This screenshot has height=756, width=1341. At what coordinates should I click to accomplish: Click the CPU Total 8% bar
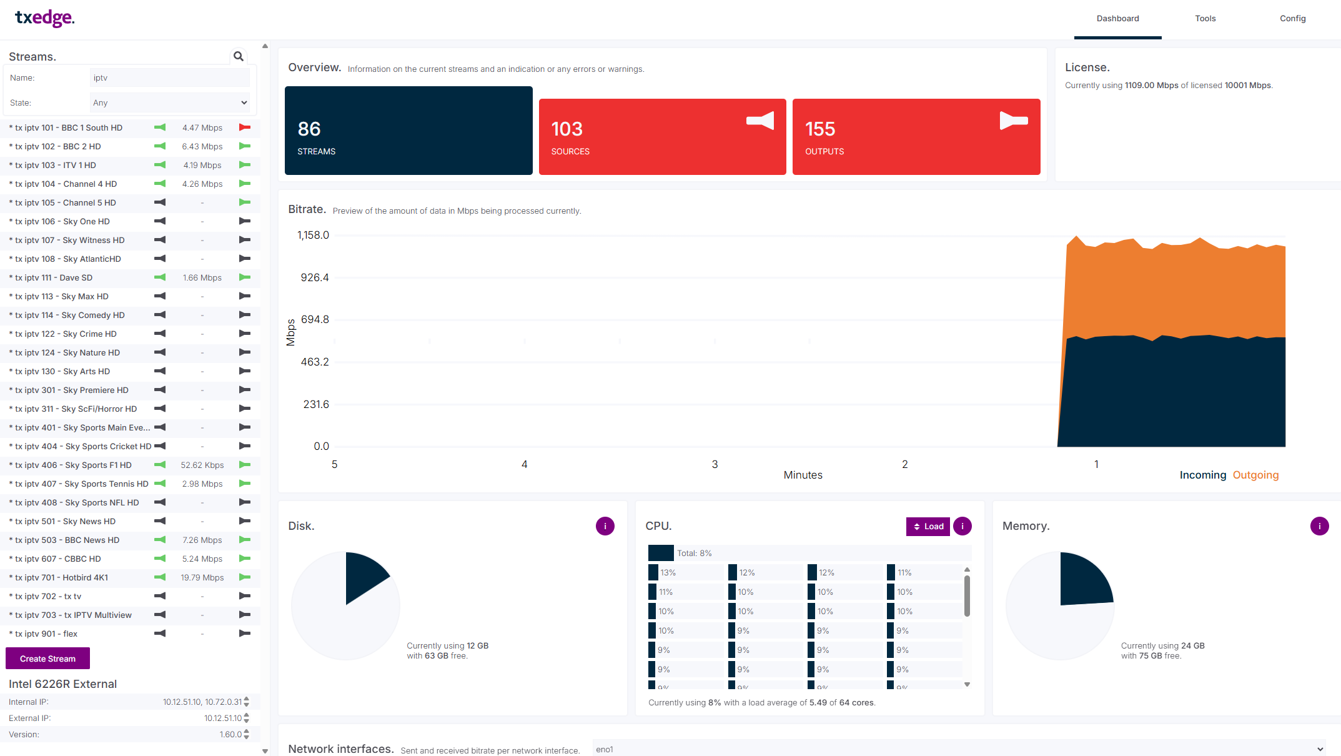click(809, 553)
